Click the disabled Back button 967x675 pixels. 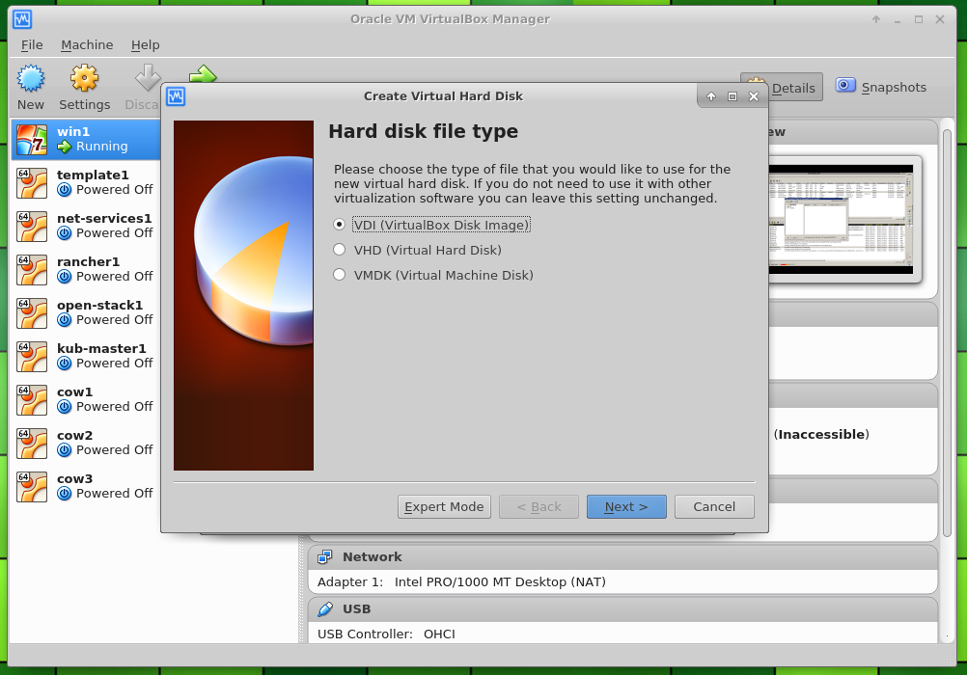click(539, 506)
